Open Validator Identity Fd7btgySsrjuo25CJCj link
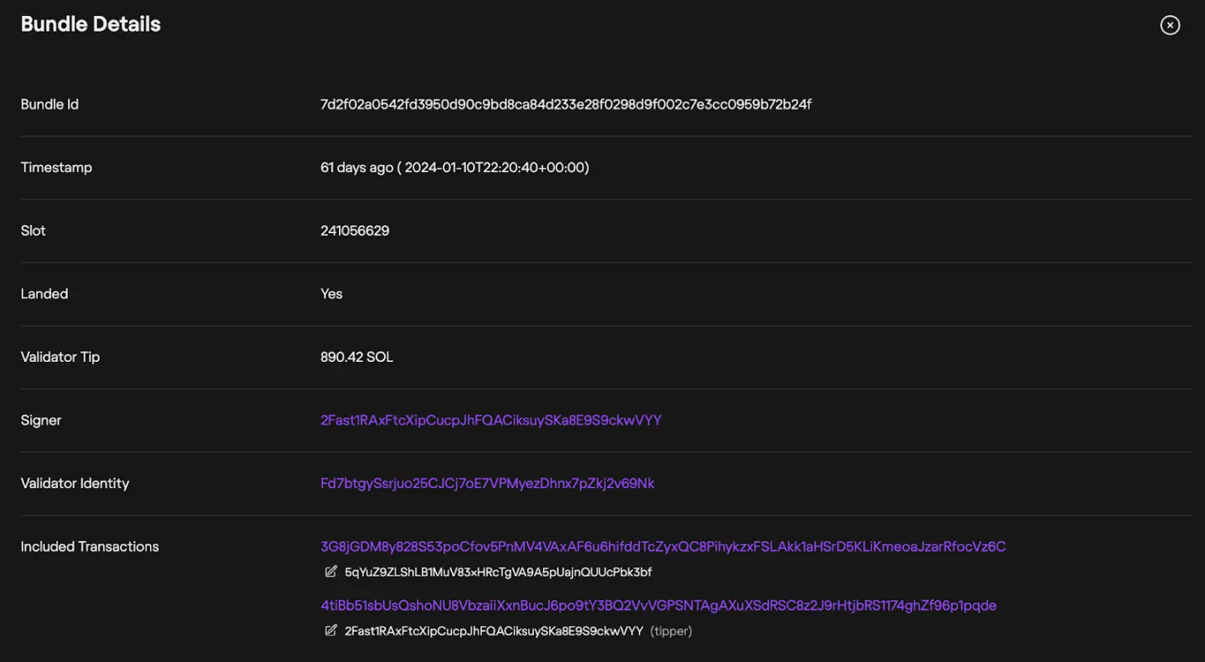Viewport: 1205px width, 662px height. click(488, 483)
